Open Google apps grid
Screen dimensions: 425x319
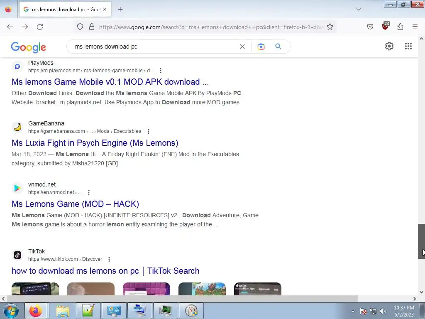pyautogui.click(x=408, y=46)
